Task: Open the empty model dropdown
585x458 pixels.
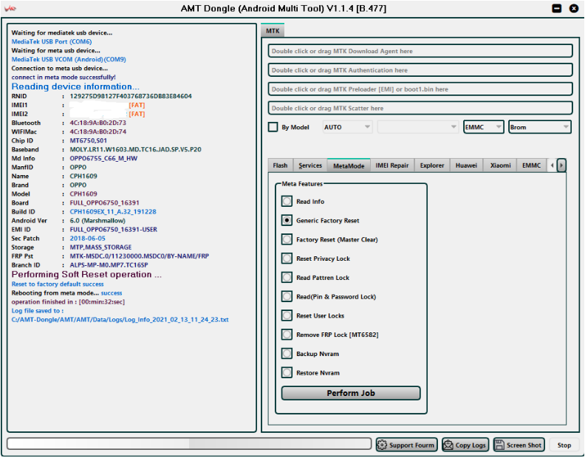Action: point(417,127)
